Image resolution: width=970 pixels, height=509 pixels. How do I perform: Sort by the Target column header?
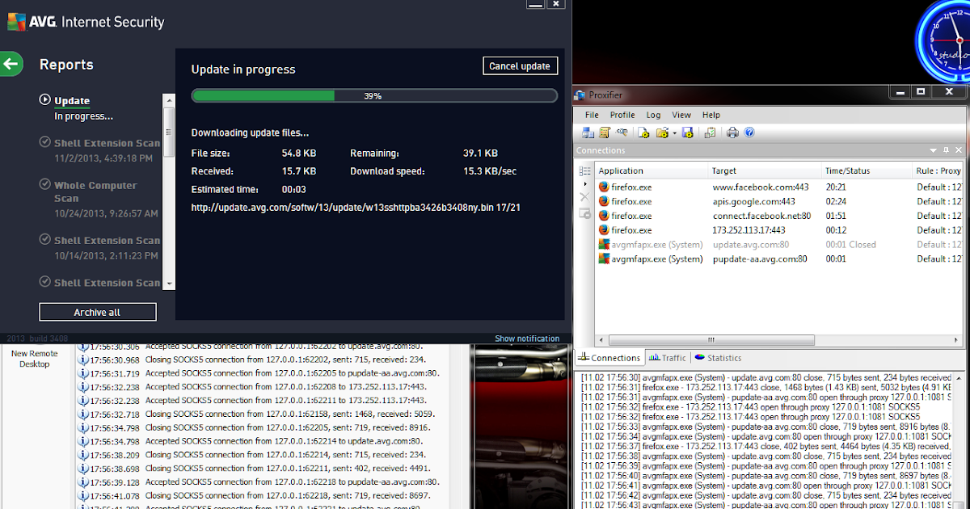coord(765,170)
